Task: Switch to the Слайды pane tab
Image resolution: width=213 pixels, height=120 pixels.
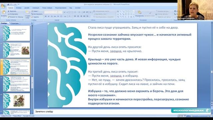Action: pyautogui.click(x=4, y=23)
